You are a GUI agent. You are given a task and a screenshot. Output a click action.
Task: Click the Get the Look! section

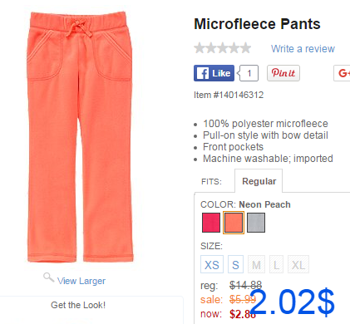(x=78, y=305)
